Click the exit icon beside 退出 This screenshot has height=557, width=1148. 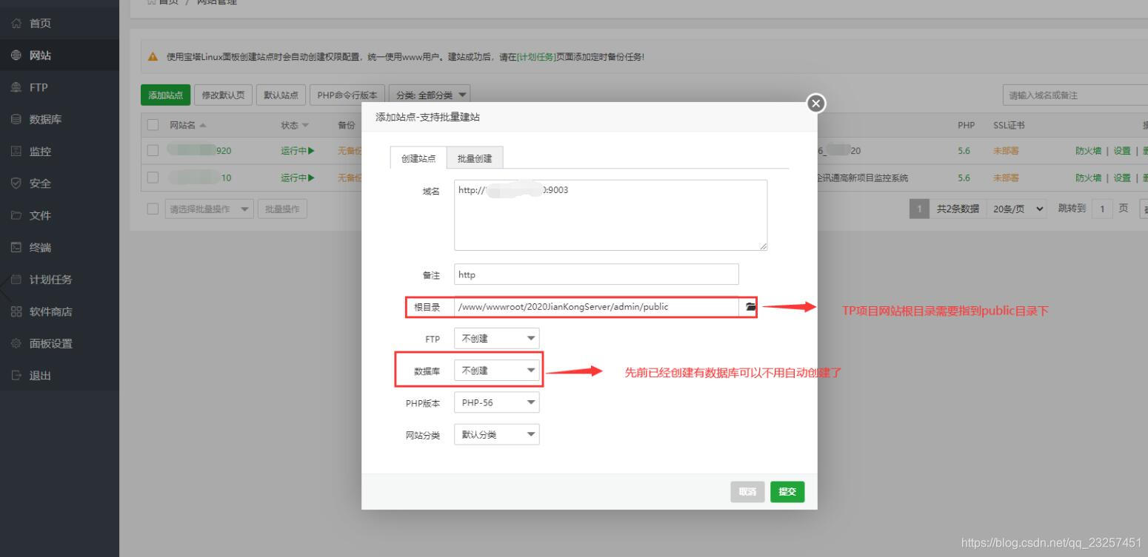pyautogui.click(x=17, y=376)
